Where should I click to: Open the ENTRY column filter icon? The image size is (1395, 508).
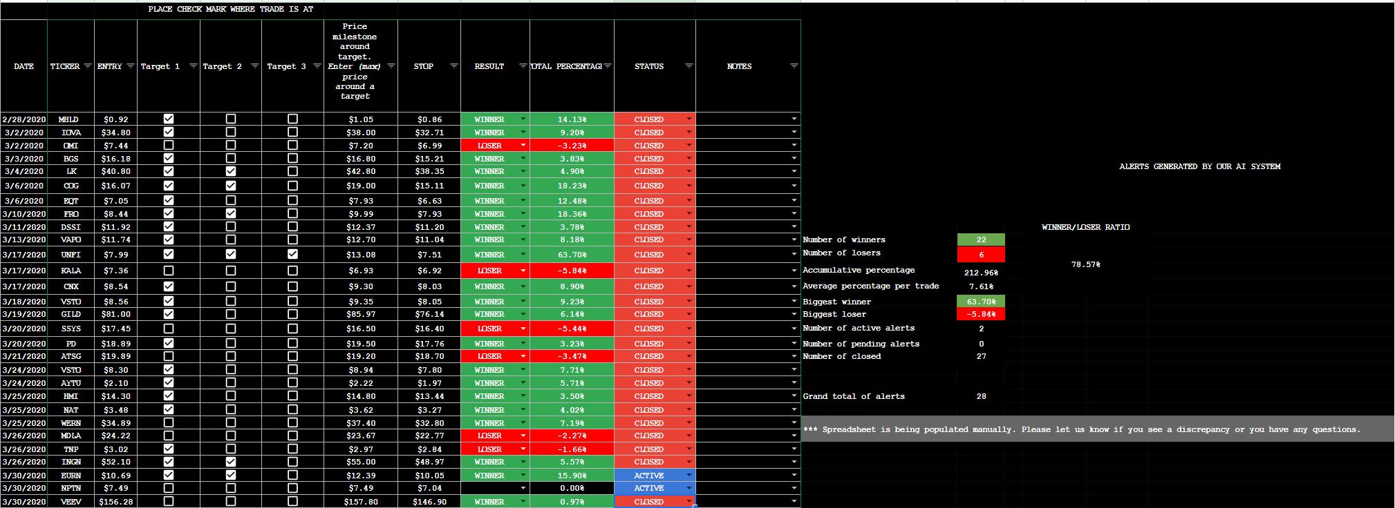click(x=131, y=66)
